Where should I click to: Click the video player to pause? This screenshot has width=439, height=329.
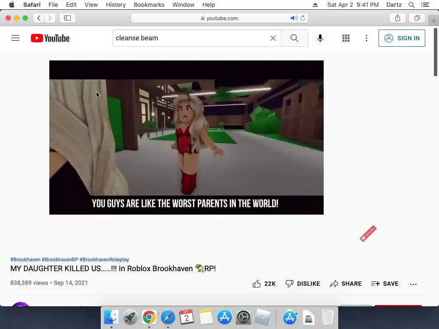pos(186,138)
